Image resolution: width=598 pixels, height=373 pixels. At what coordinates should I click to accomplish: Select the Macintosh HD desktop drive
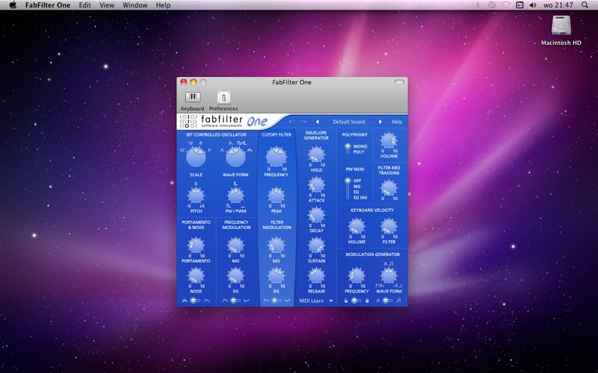click(x=561, y=31)
